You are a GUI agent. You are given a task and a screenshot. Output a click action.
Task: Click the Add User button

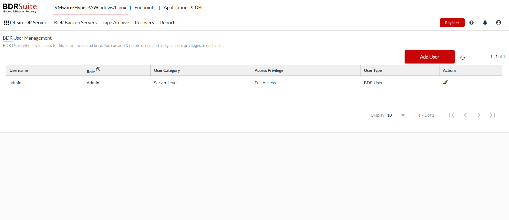[x=429, y=57]
